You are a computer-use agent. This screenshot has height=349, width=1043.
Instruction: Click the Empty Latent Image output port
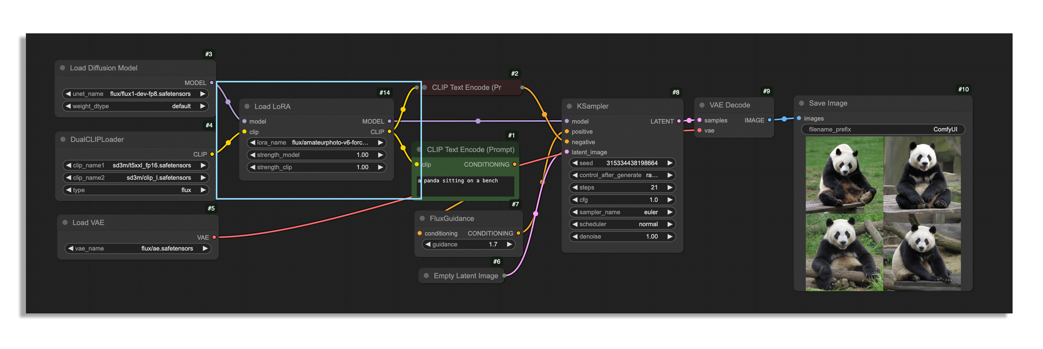(504, 276)
